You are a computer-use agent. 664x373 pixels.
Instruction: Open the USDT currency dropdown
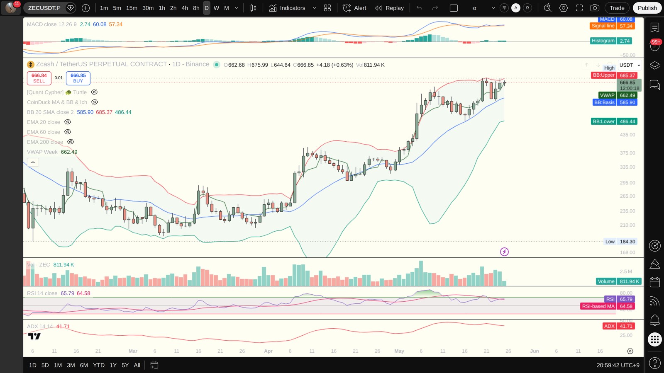tap(630, 65)
